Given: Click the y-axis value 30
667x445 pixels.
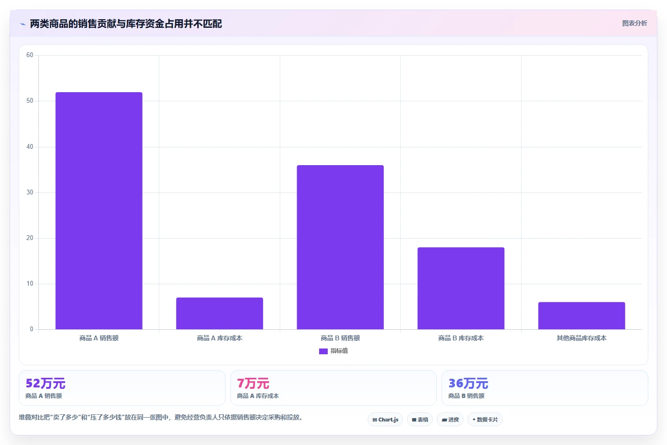Looking at the screenshot, I should 30,192.
